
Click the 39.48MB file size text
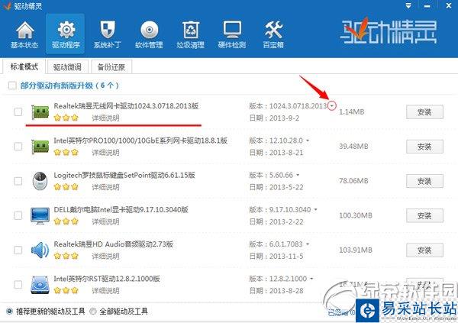pos(353,146)
